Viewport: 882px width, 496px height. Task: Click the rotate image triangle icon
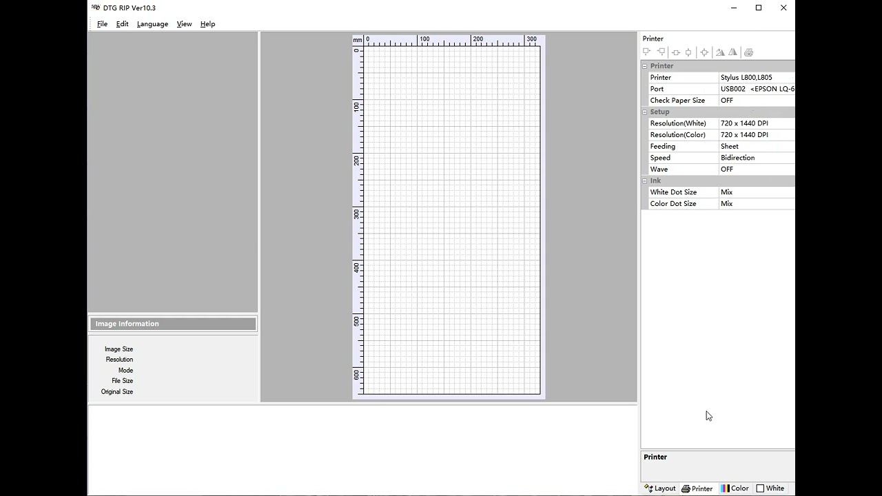click(x=720, y=52)
